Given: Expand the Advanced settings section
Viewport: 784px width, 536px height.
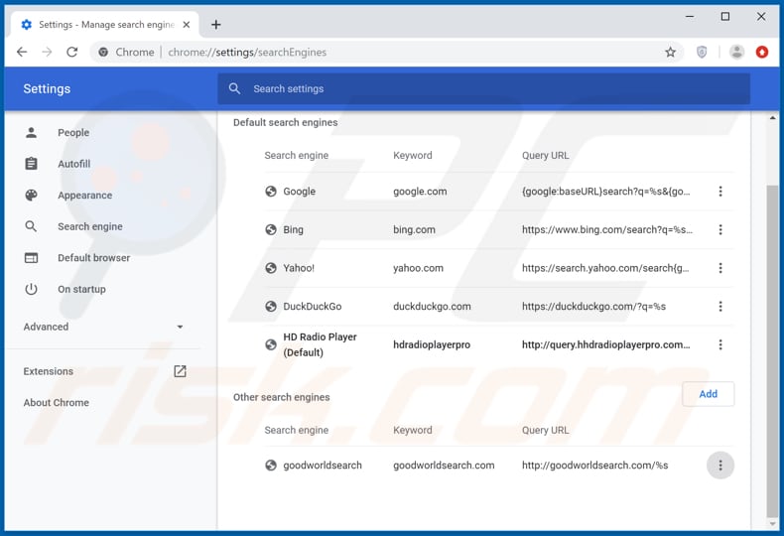Looking at the screenshot, I should 103,327.
